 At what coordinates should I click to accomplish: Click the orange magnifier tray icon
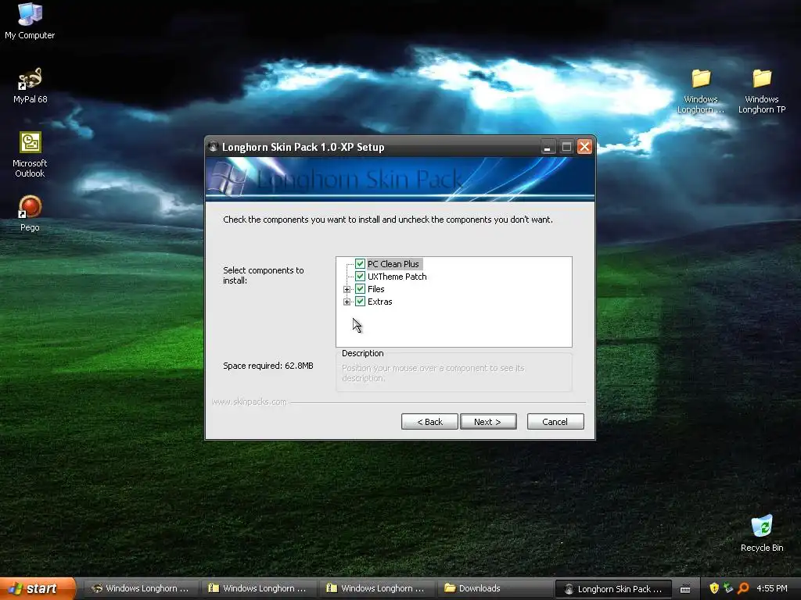point(743,588)
